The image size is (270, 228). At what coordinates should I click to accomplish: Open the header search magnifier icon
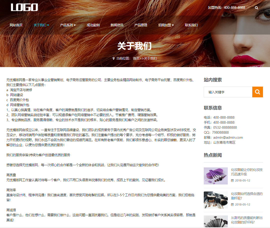(256, 8)
